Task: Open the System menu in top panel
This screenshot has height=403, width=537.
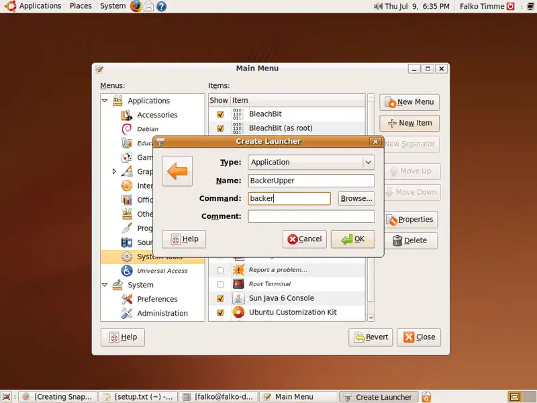Action: pos(113,6)
